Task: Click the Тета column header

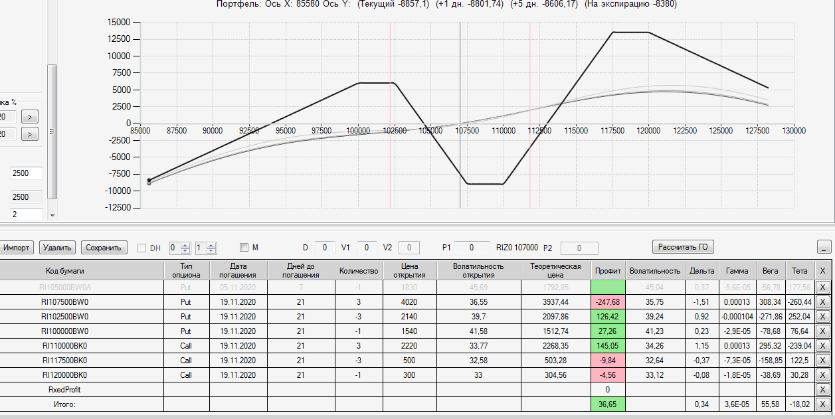Action: tap(800, 271)
